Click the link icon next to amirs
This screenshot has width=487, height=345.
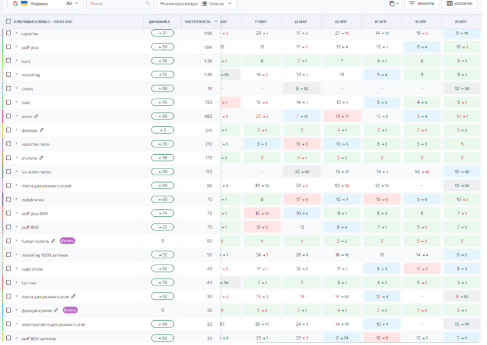pos(36,116)
